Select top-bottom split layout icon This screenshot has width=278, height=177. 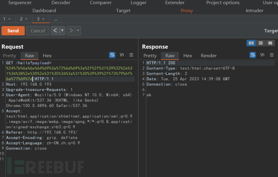pos(261,43)
